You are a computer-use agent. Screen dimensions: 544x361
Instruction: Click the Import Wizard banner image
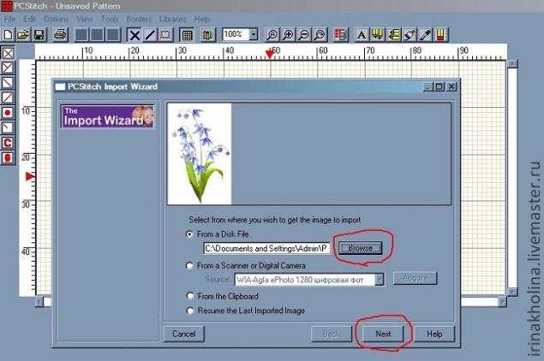pos(108,116)
